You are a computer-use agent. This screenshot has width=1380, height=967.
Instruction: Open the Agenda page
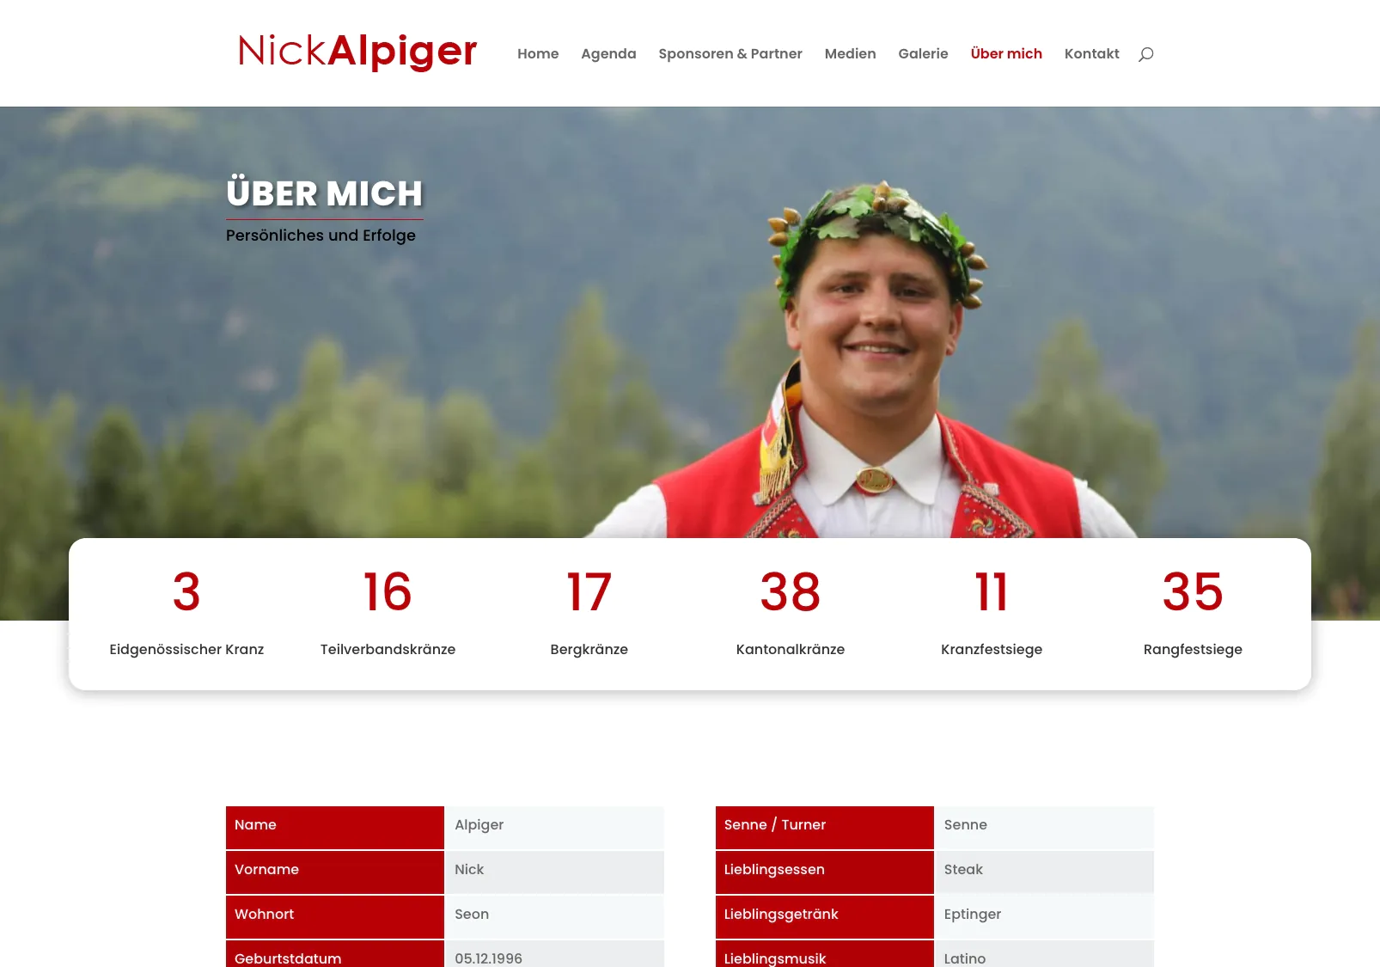[x=608, y=53]
